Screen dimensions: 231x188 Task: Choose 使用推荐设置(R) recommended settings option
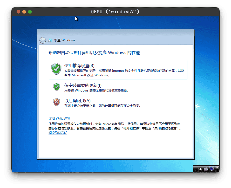[118, 70]
